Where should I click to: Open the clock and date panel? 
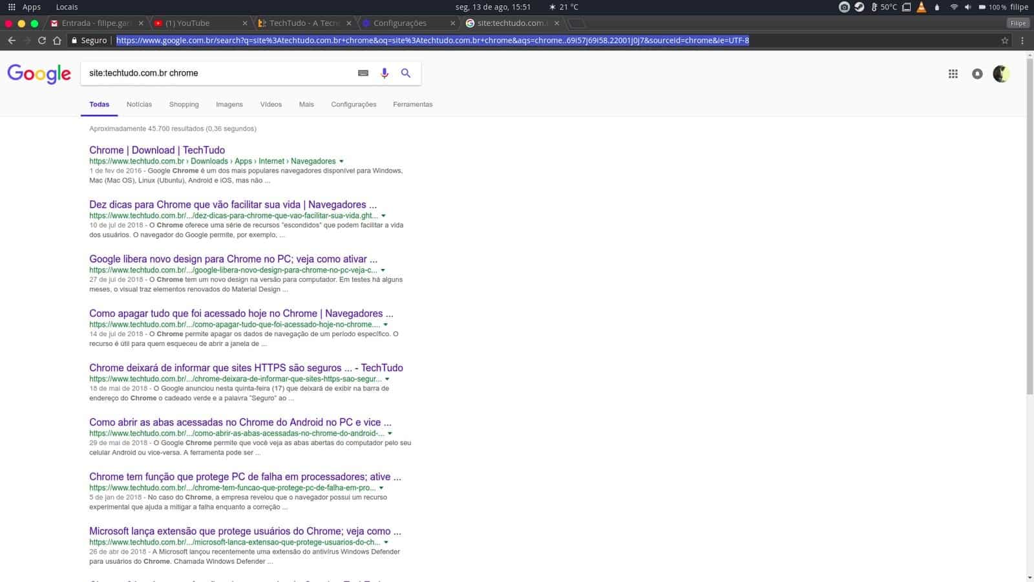(x=493, y=7)
